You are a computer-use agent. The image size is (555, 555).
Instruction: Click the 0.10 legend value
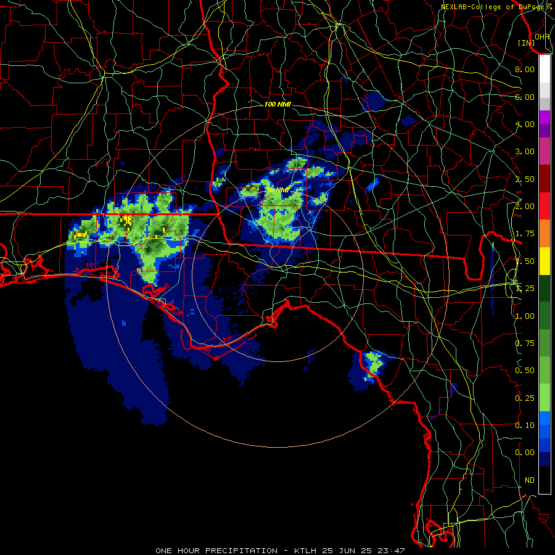coord(525,425)
